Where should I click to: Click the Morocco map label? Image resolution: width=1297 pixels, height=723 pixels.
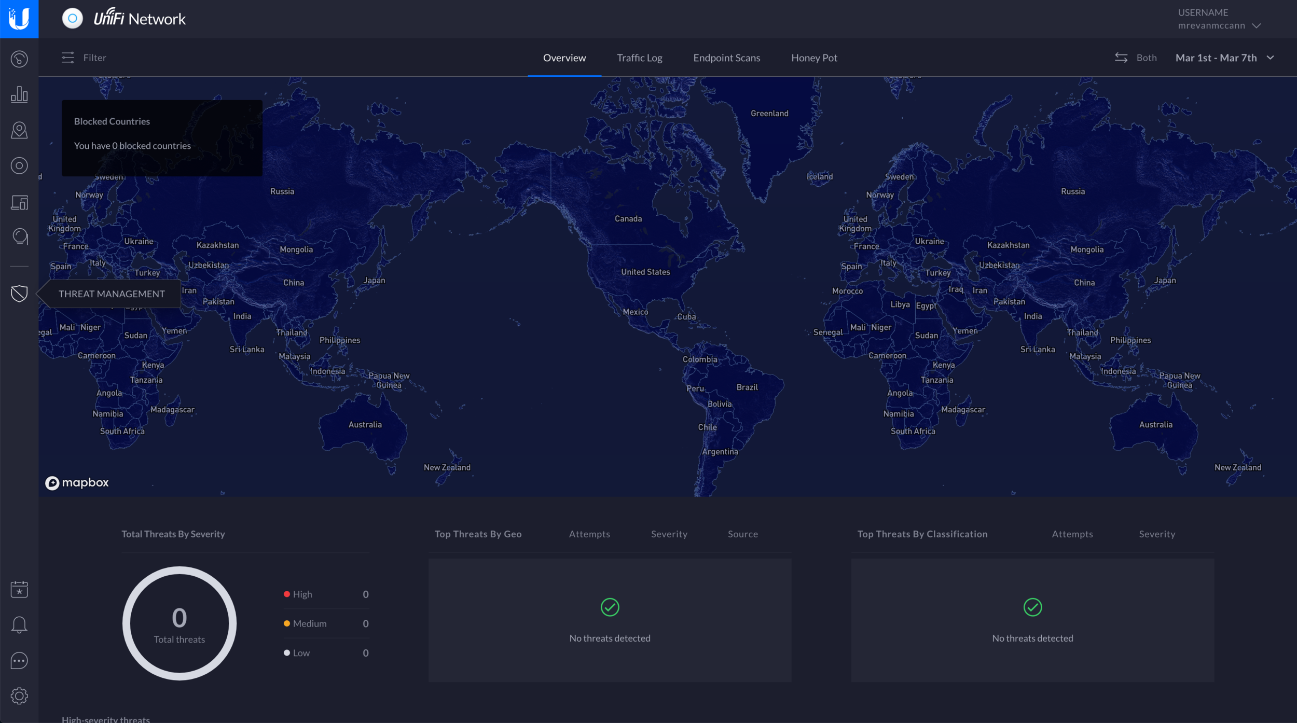[x=847, y=291]
